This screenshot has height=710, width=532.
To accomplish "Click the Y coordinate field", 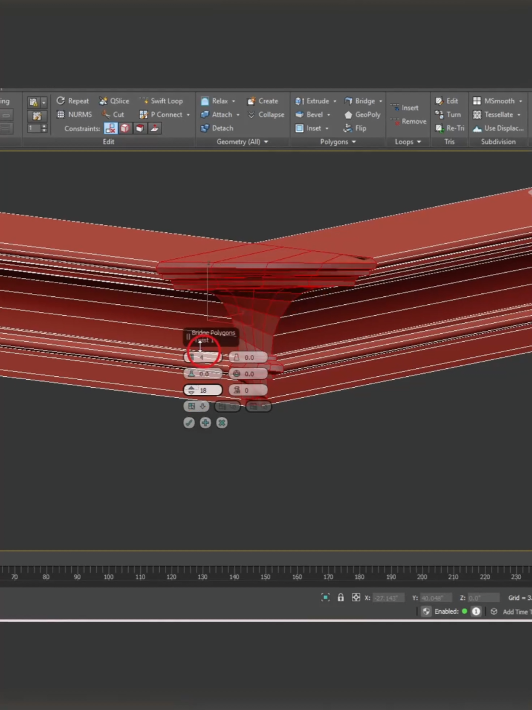I will point(436,598).
